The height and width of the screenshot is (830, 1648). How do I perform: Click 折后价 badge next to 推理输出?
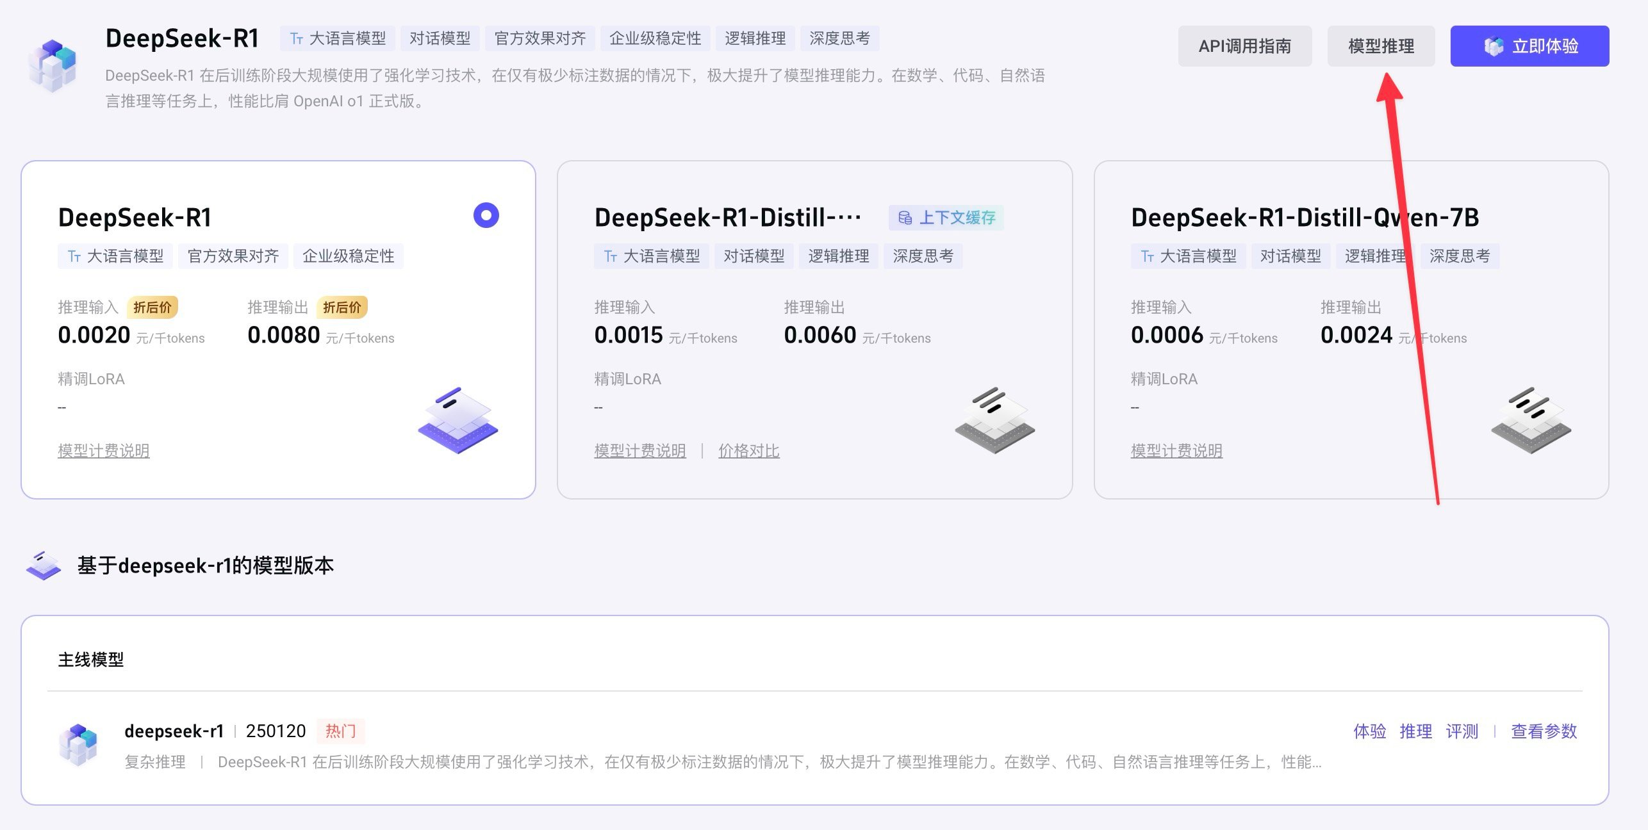pyautogui.click(x=342, y=307)
